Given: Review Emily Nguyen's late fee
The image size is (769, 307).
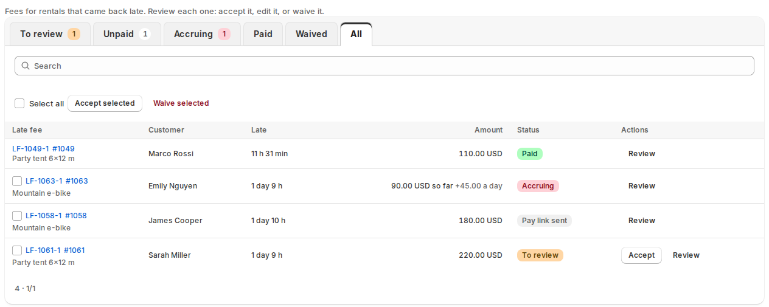Looking at the screenshot, I should [642, 186].
